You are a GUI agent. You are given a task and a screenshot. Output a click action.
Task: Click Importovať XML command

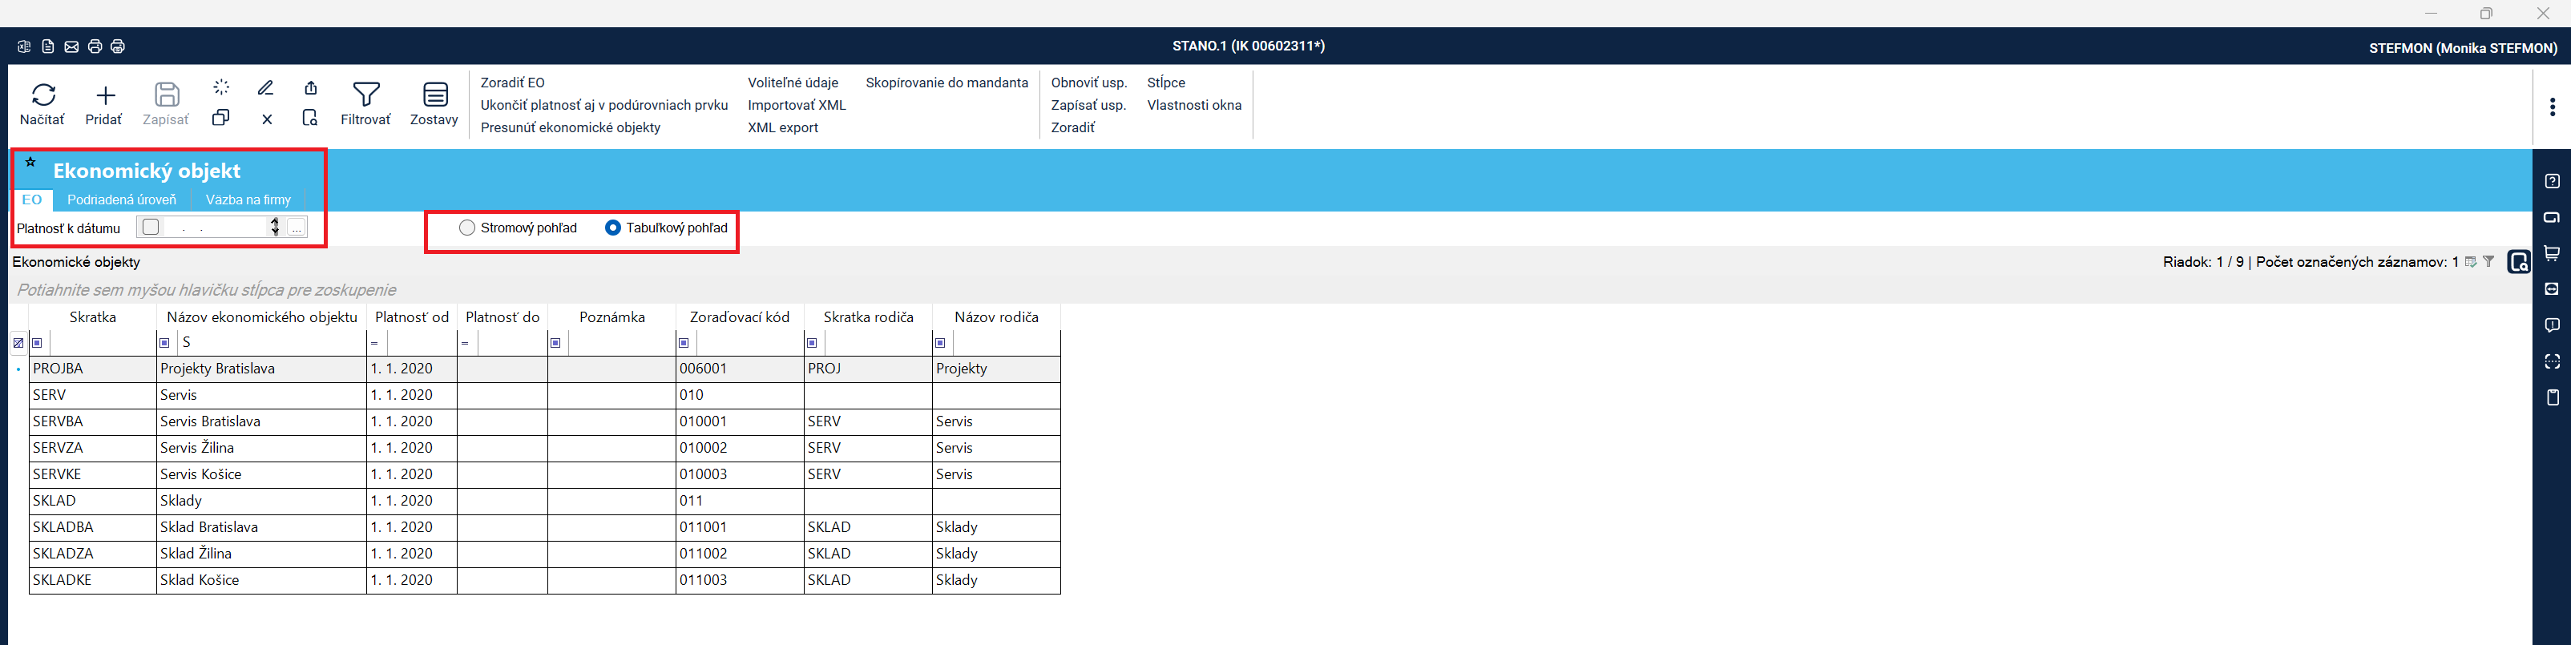(797, 105)
